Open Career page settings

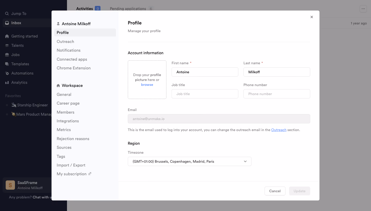coord(85,103)
